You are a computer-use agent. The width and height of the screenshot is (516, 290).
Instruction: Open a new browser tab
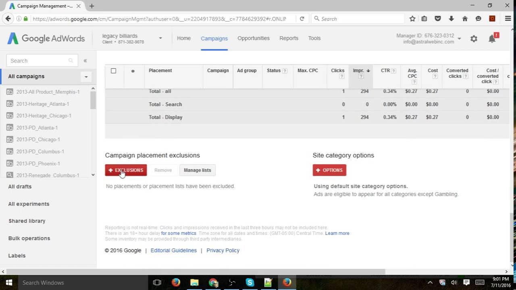coord(92,6)
